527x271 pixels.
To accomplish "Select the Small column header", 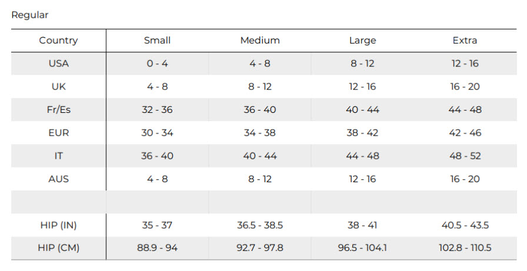I will tap(157, 41).
